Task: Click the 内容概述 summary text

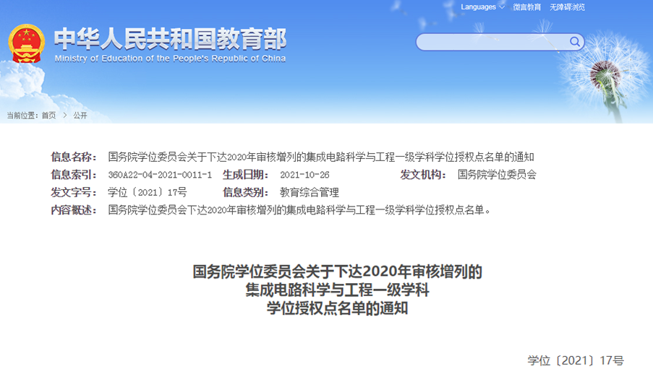Action: point(299,209)
